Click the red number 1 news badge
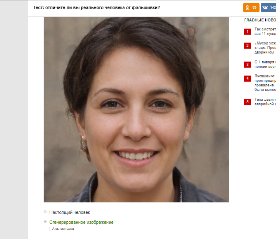This screenshot has height=239, width=276. [x=247, y=32]
